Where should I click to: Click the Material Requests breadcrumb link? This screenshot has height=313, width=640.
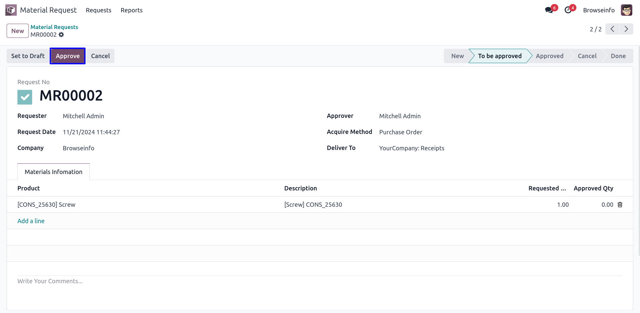tap(54, 27)
